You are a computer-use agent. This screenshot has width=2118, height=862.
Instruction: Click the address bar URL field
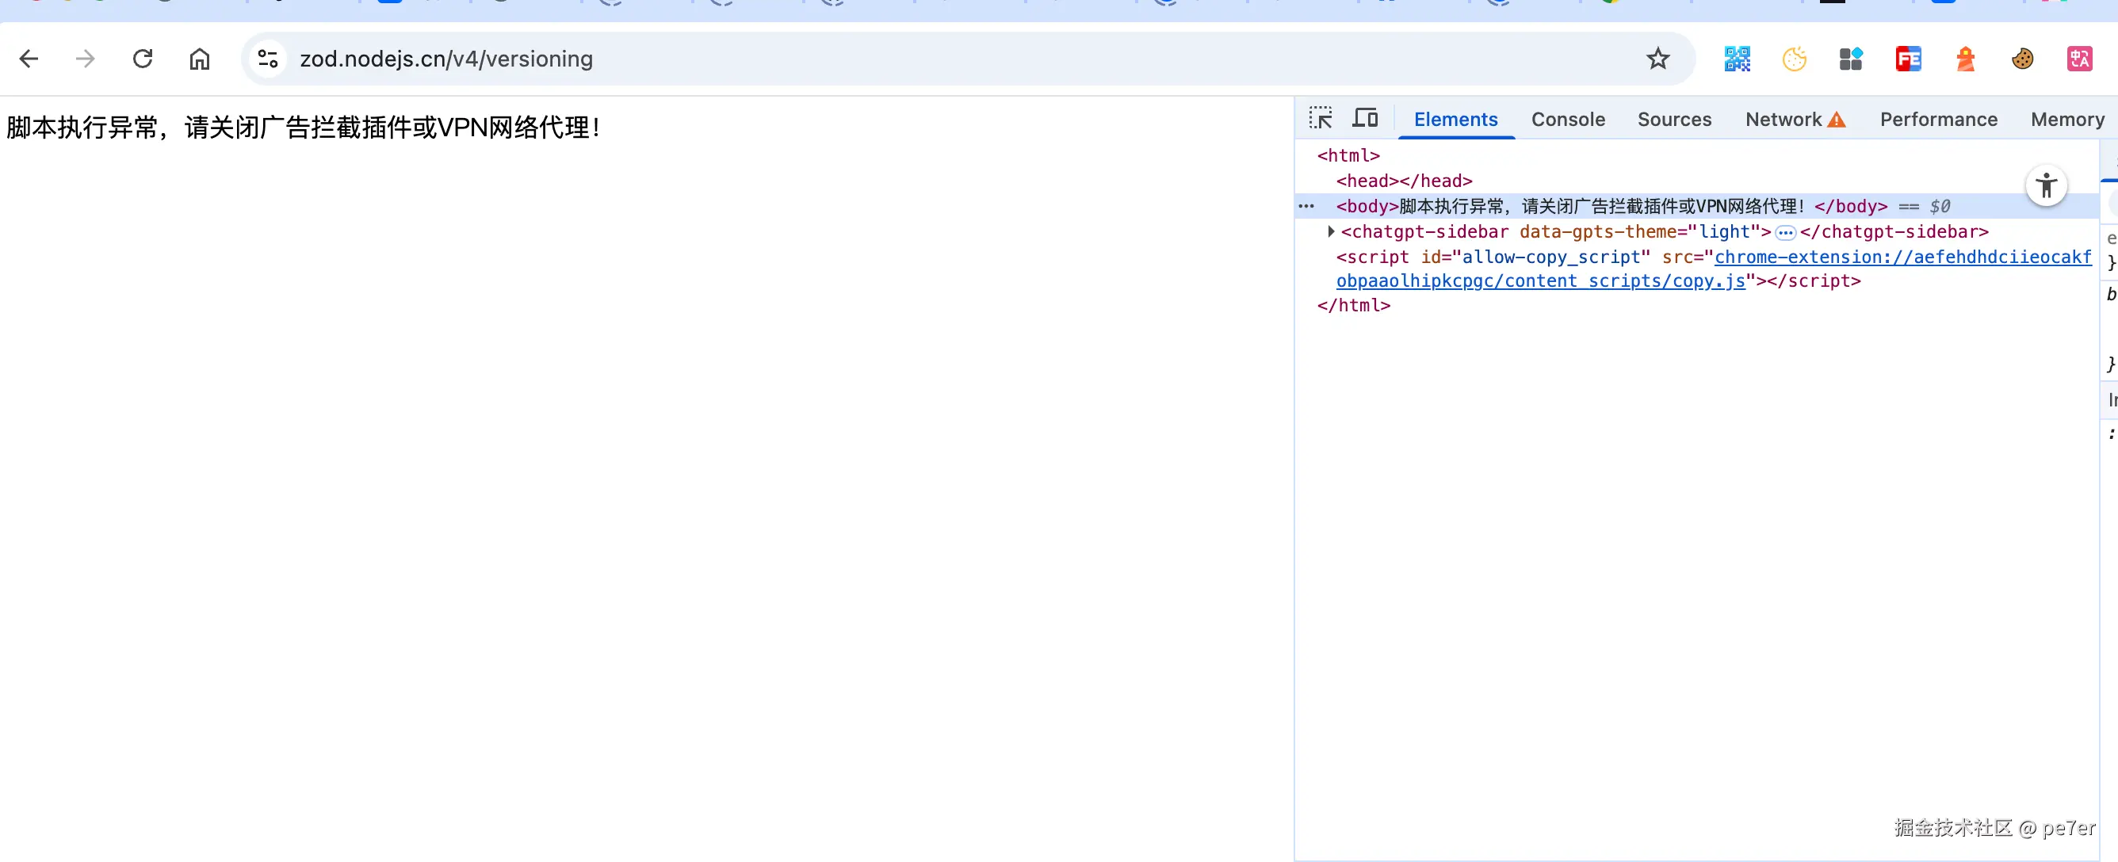click(x=904, y=59)
